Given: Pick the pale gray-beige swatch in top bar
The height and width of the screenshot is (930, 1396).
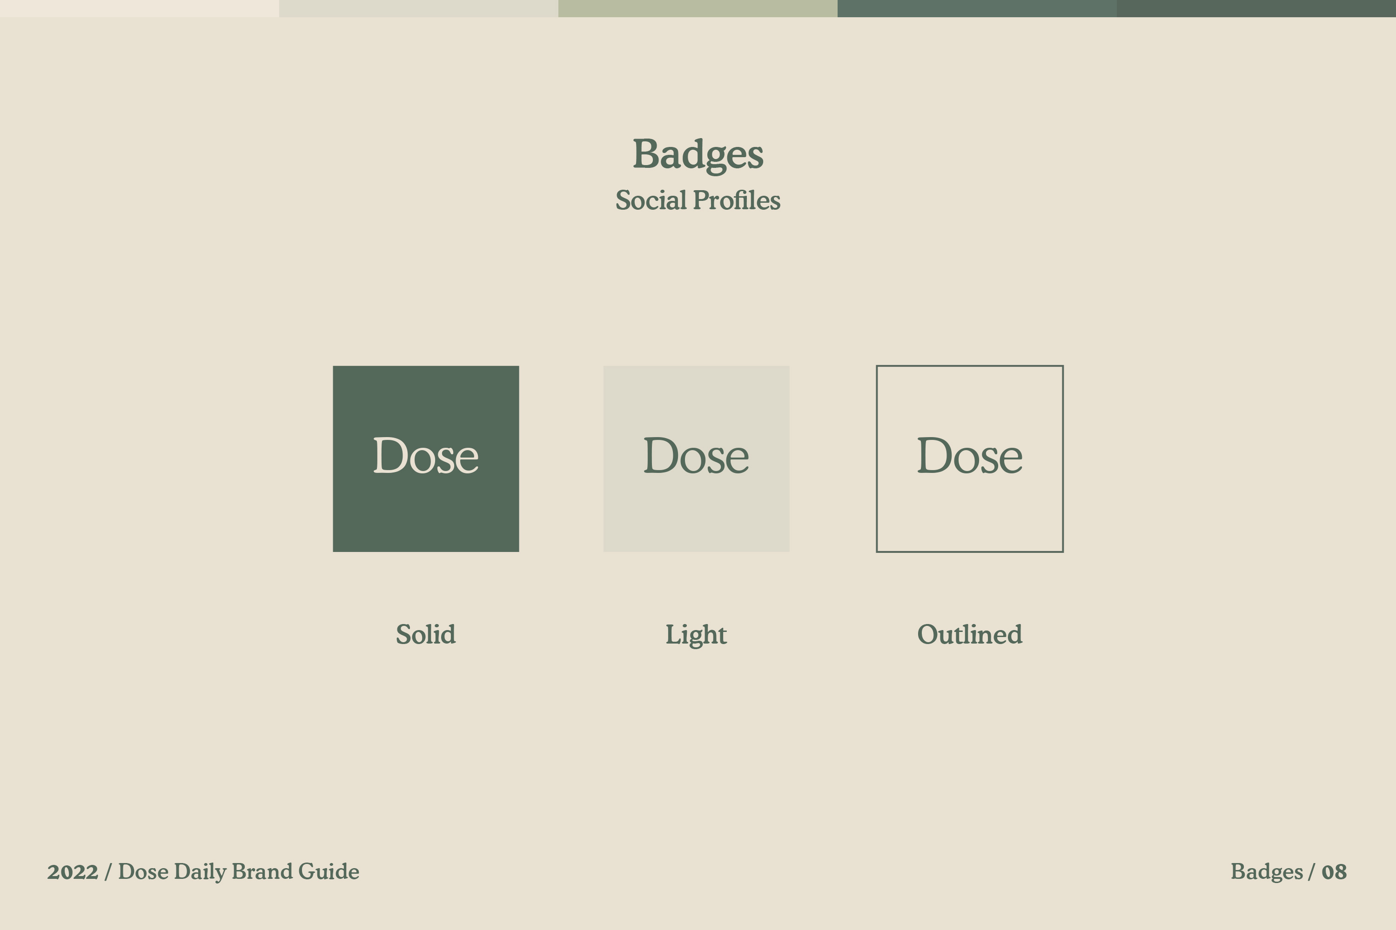Looking at the screenshot, I should [x=418, y=8].
